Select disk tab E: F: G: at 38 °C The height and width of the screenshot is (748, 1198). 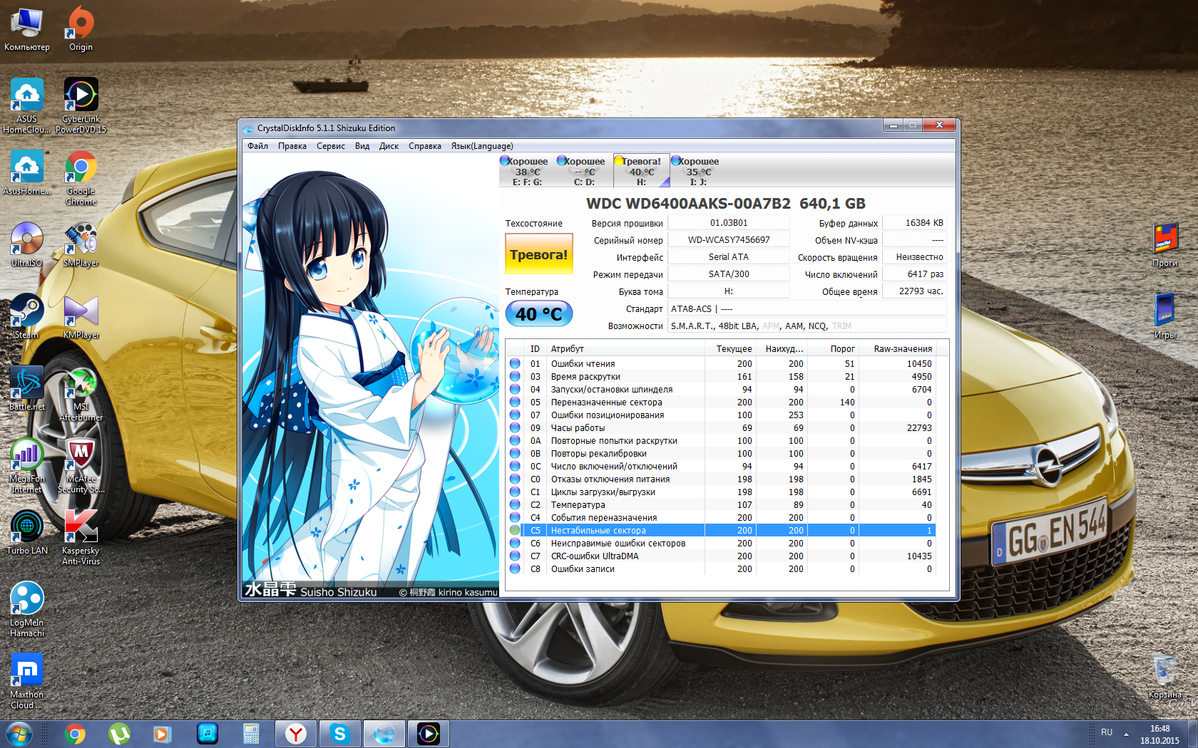527,171
